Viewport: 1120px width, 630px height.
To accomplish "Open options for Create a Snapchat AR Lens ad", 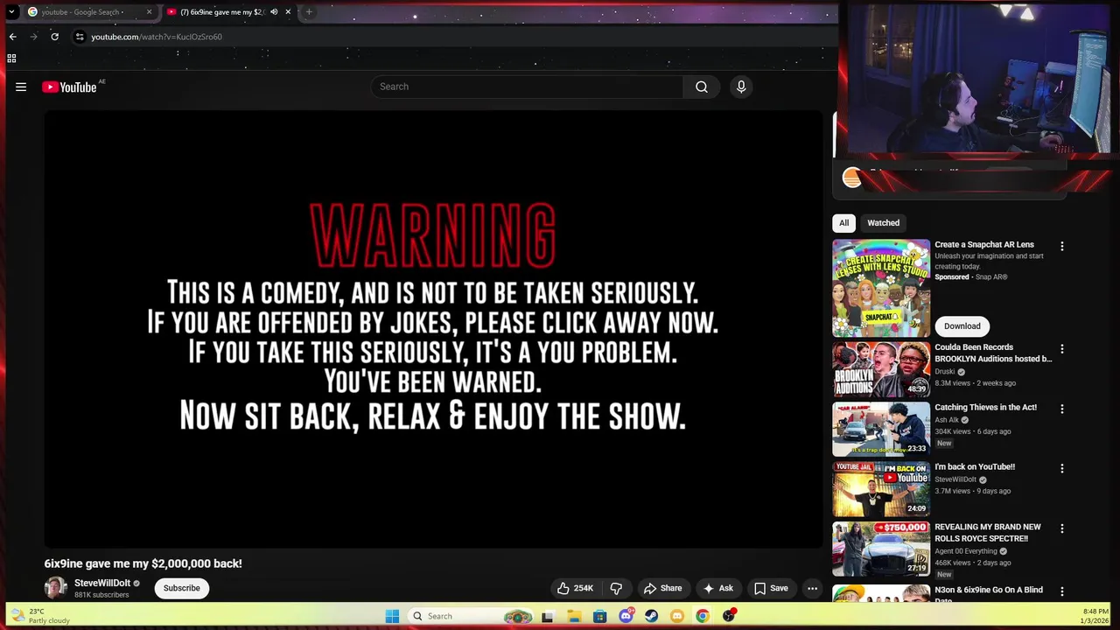I will point(1062,247).
